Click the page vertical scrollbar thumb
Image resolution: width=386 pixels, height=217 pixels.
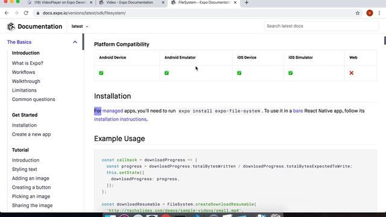(385, 40)
